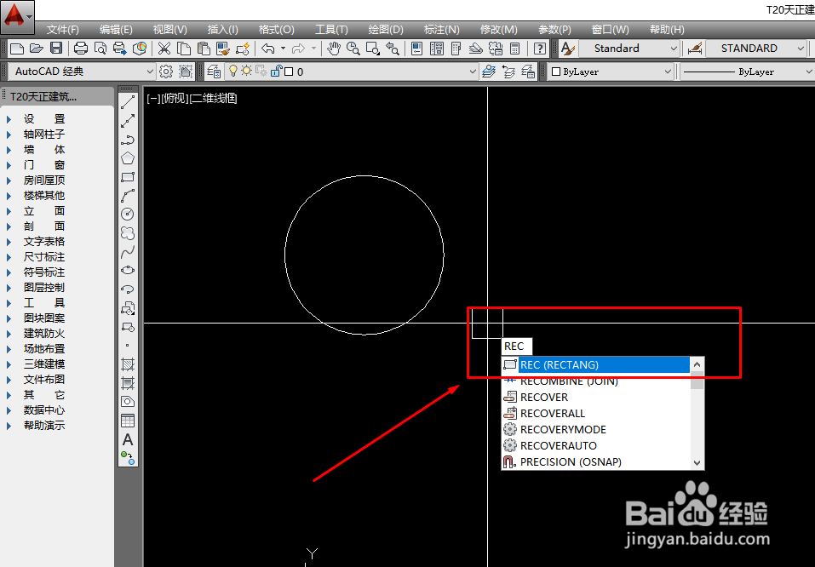The image size is (815, 567).
Task: Open Workspace Settings gear icon
Action: coord(166,72)
